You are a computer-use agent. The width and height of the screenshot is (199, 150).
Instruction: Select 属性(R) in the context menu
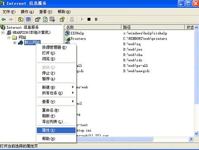point(56,130)
